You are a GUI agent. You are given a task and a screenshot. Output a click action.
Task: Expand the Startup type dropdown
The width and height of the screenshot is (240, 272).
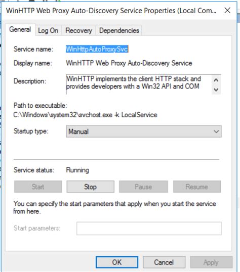pyautogui.click(x=144, y=131)
